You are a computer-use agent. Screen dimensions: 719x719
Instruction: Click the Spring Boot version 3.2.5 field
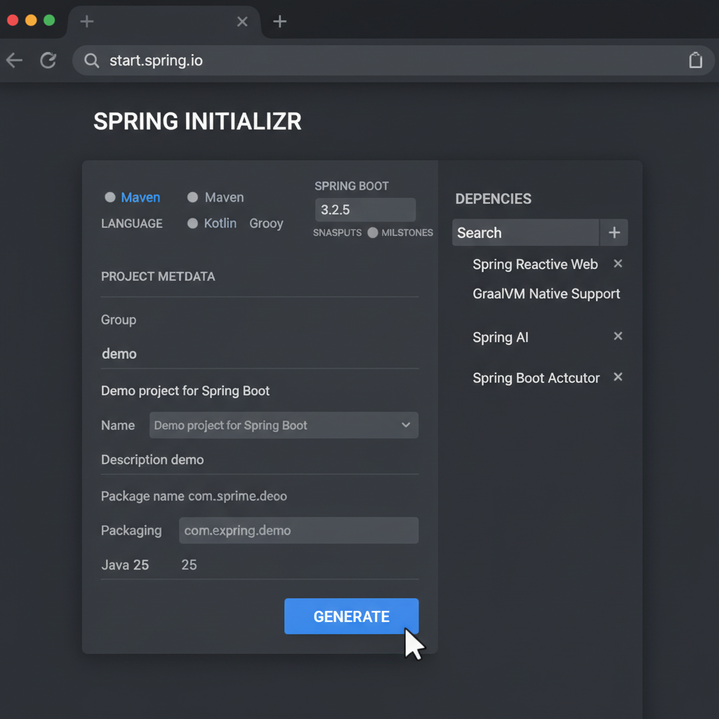click(365, 210)
